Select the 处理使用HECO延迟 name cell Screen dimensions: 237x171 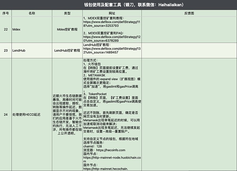[x=32, y=115]
